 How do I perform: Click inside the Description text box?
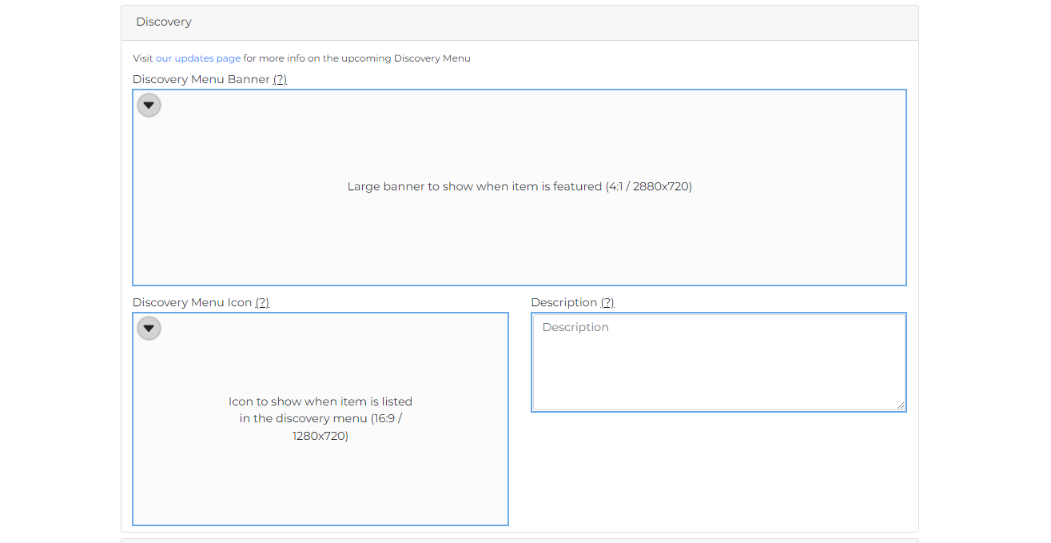[x=718, y=362]
